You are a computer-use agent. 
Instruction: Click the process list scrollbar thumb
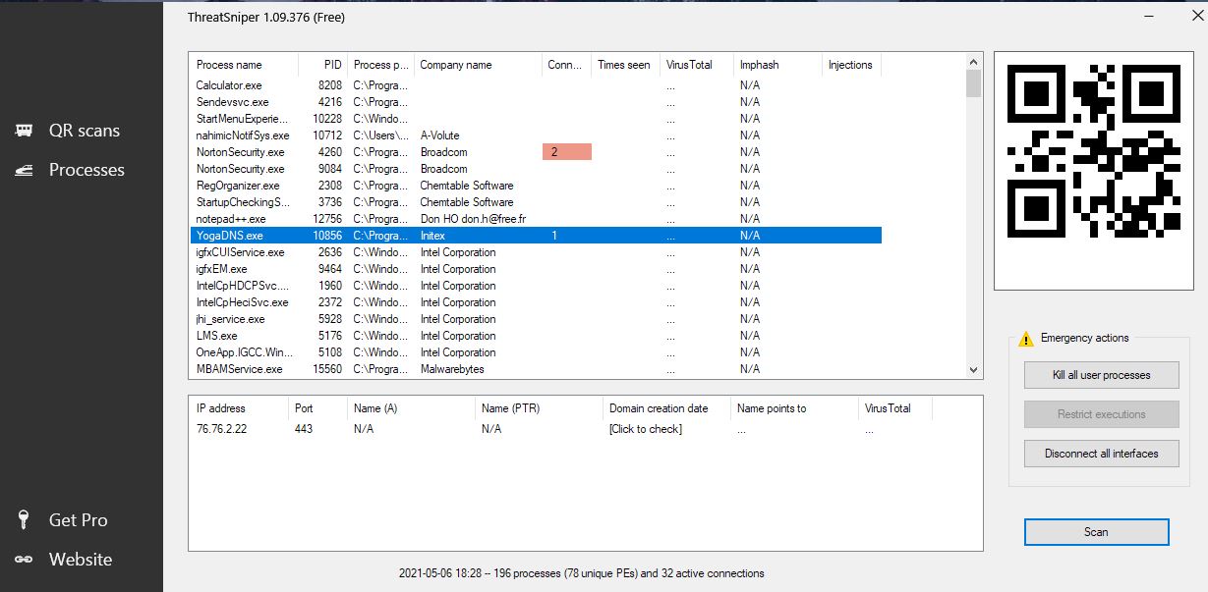(x=974, y=83)
